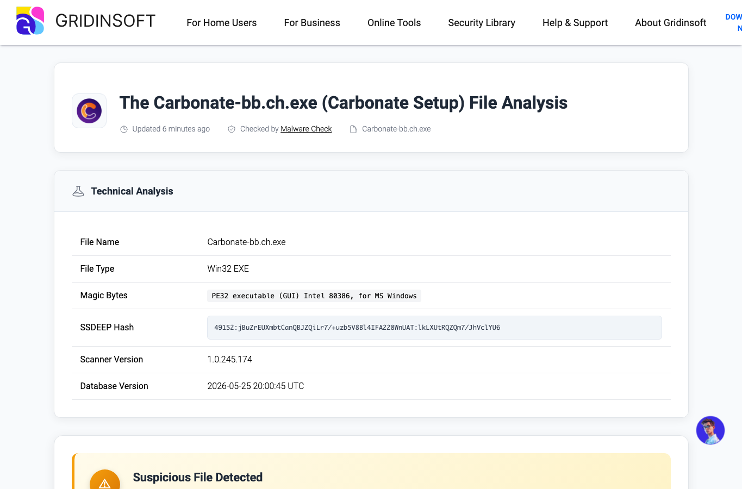Follow the Malware Check link

coord(306,129)
